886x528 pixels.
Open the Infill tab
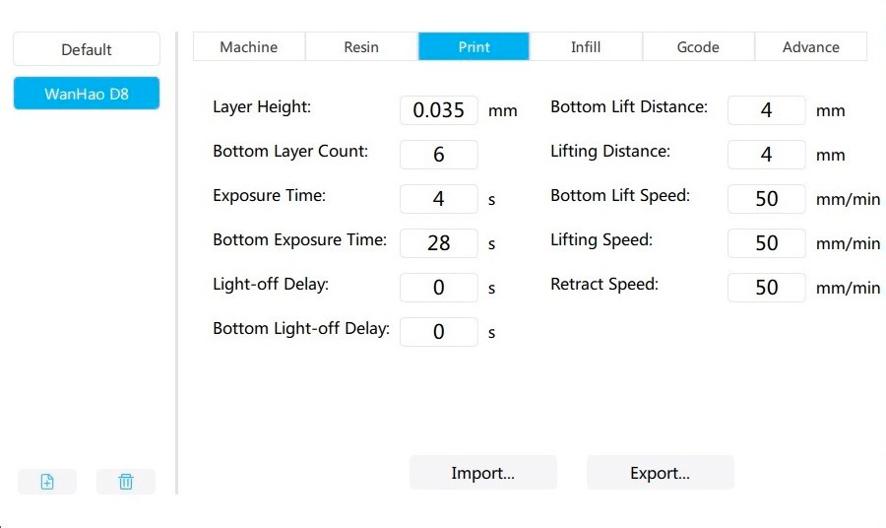(586, 47)
